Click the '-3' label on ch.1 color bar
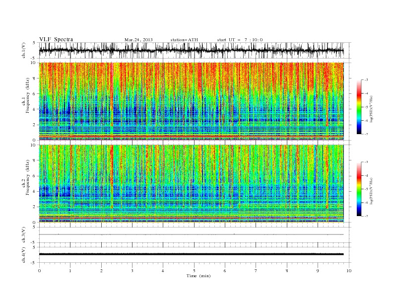 point(366,80)
